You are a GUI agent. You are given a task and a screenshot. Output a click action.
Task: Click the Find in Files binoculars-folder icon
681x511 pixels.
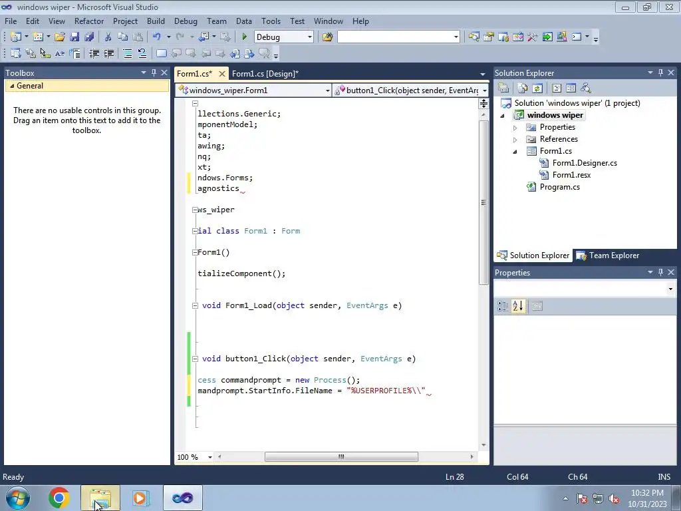[327, 37]
